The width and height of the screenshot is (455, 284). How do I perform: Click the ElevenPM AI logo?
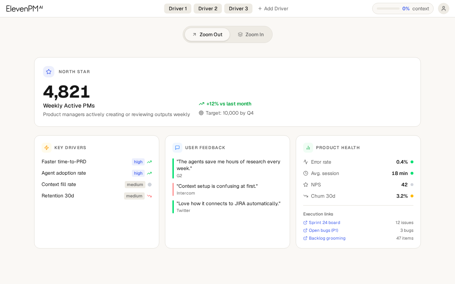[x=25, y=9]
